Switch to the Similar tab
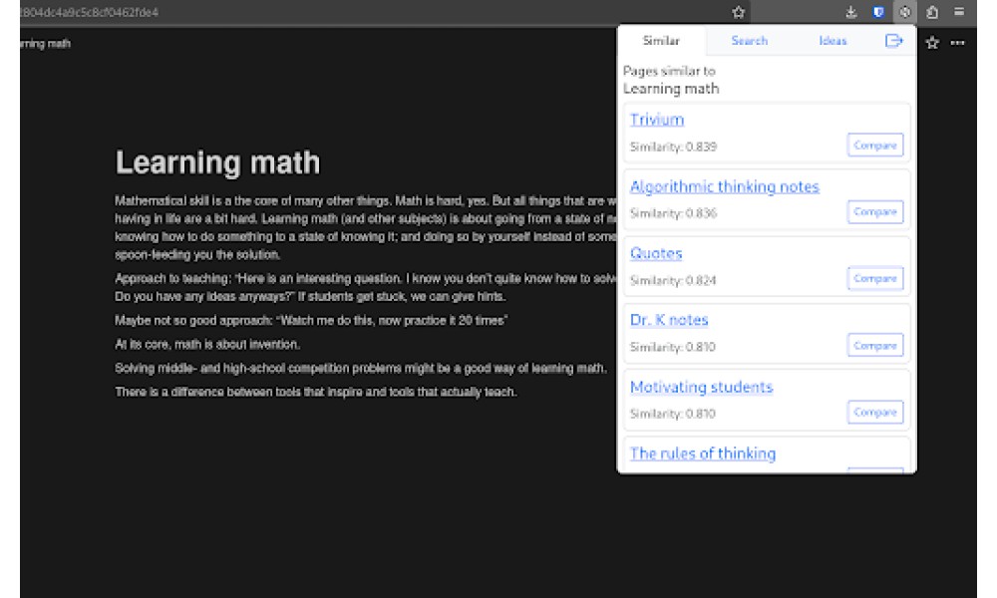The width and height of the screenshot is (997, 598). point(661,41)
